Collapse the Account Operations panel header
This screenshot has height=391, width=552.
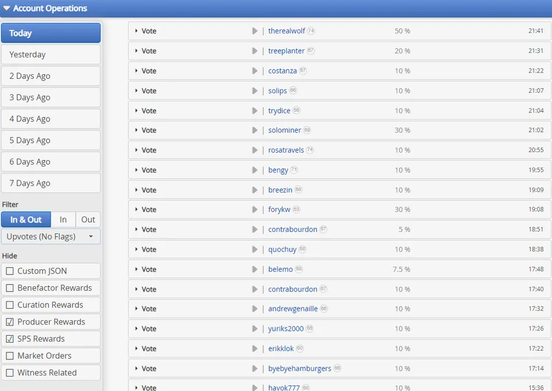tap(7, 8)
